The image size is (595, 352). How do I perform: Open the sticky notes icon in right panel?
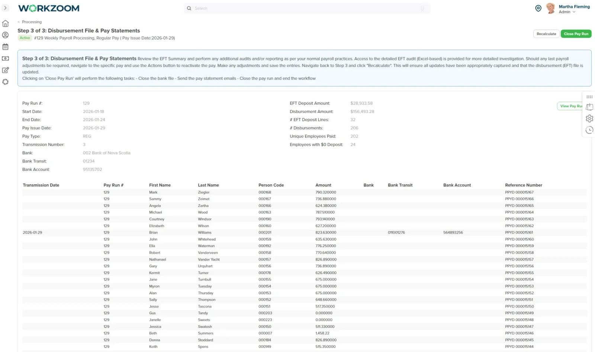pos(589,107)
